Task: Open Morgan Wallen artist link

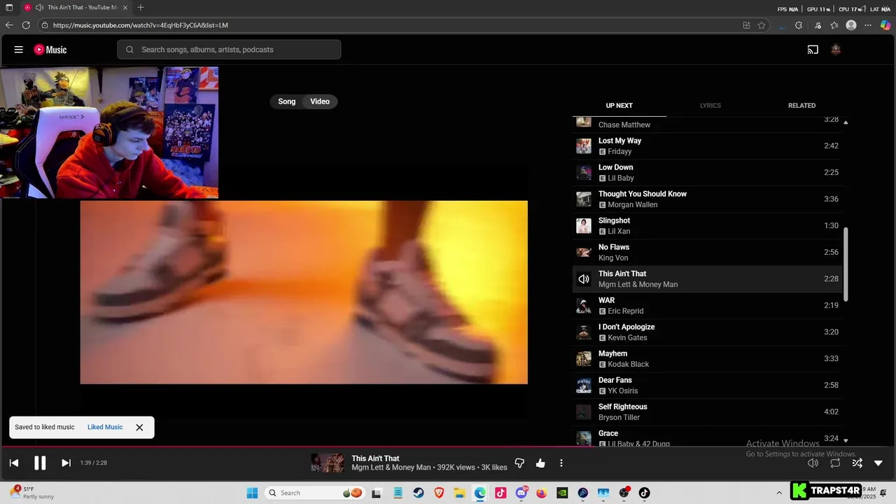Action: (x=632, y=204)
